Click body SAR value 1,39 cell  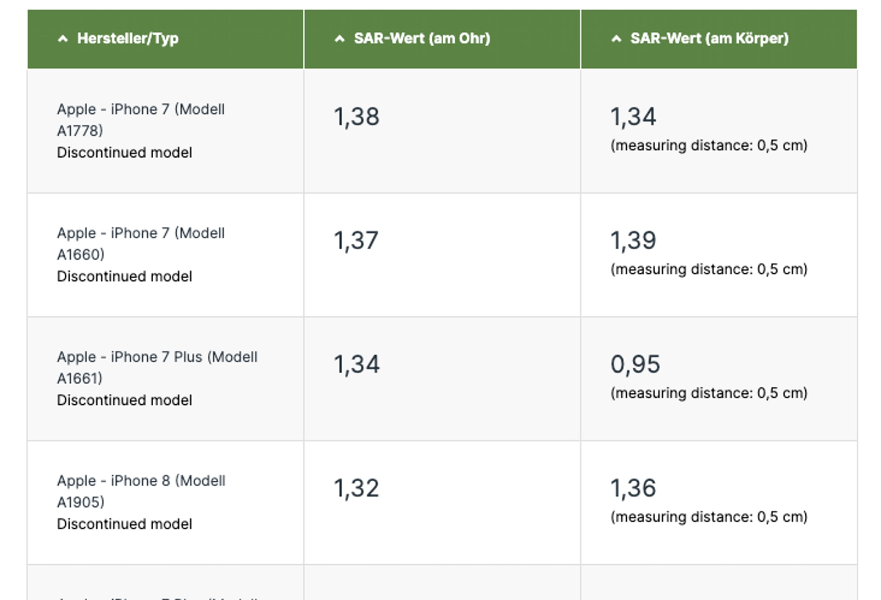pos(633,240)
